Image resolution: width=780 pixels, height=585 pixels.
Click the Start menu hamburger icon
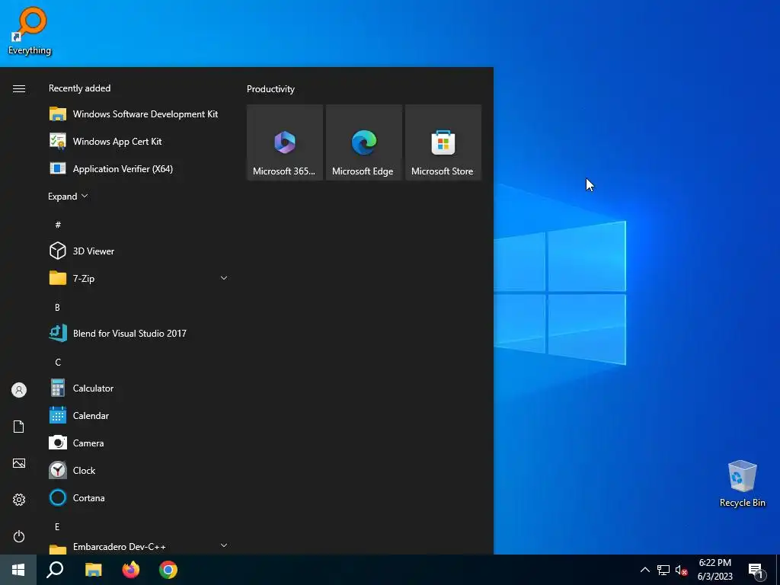click(x=19, y=88)
